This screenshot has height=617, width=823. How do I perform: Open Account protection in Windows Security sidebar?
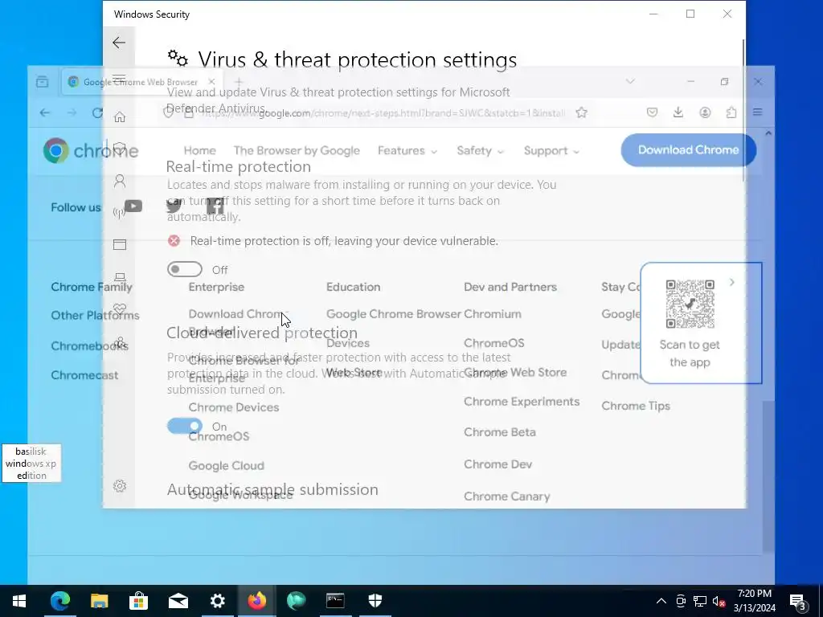(120, 181)
